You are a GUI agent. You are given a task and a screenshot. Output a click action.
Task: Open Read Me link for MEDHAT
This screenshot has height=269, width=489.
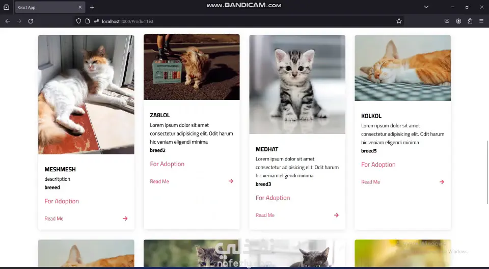(265, 215)
